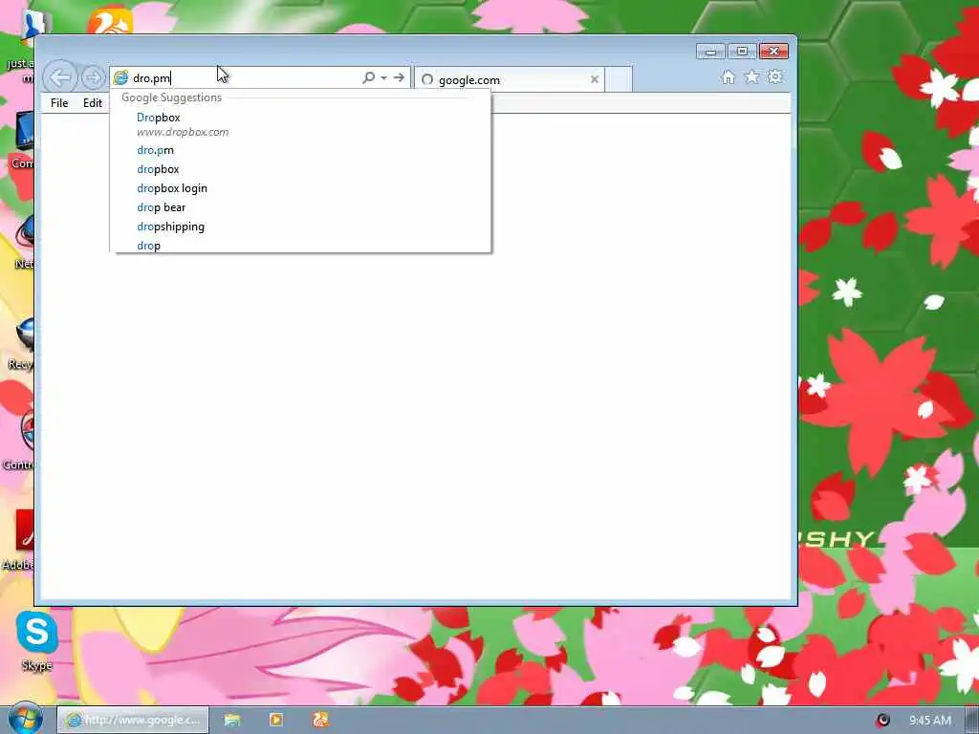Open the Edit menu

(x=93, y=103)
